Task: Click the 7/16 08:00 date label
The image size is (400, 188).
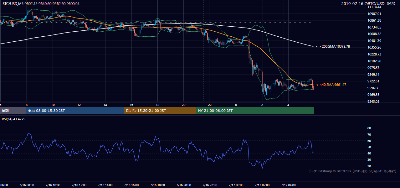Action: point(27,185)
